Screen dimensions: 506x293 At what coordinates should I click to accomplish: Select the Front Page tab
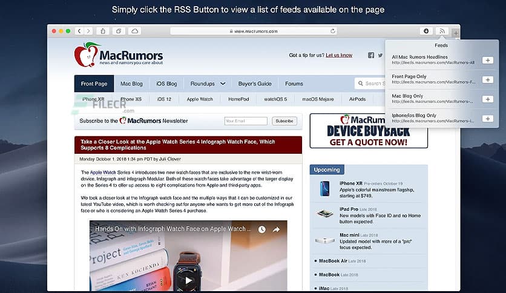[x=94, y=84]
